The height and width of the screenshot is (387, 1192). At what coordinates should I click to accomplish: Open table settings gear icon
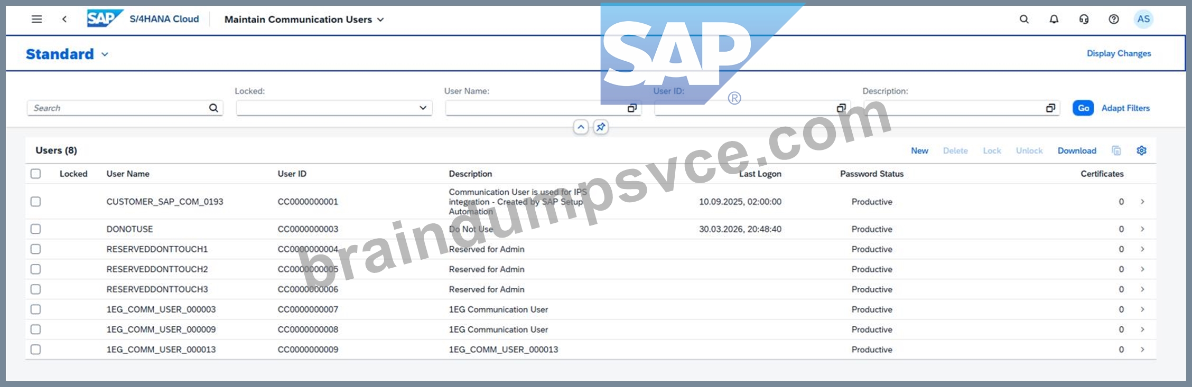click(x=1141, y=150)
